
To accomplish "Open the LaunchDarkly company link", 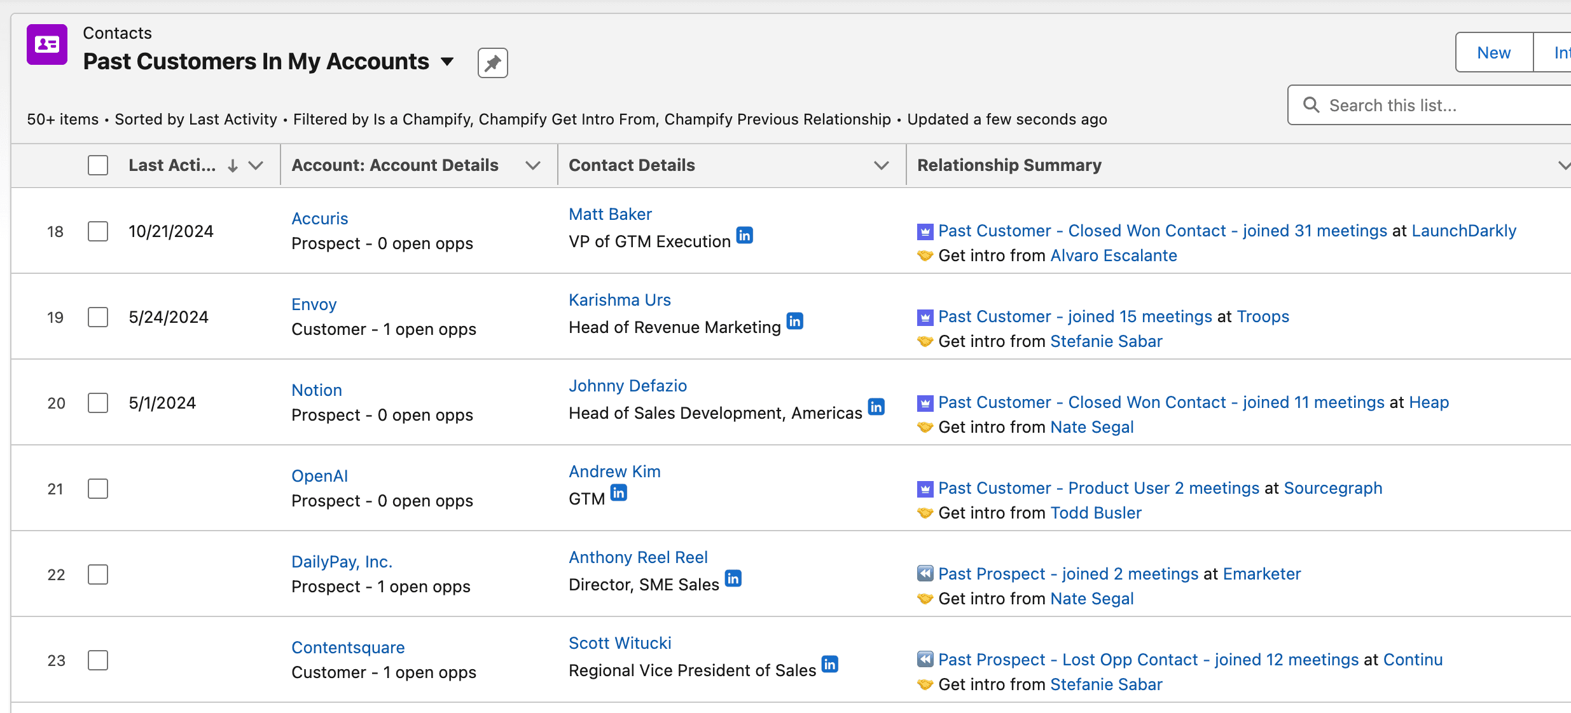I will pyautogui.click(x=1464, y=231).
